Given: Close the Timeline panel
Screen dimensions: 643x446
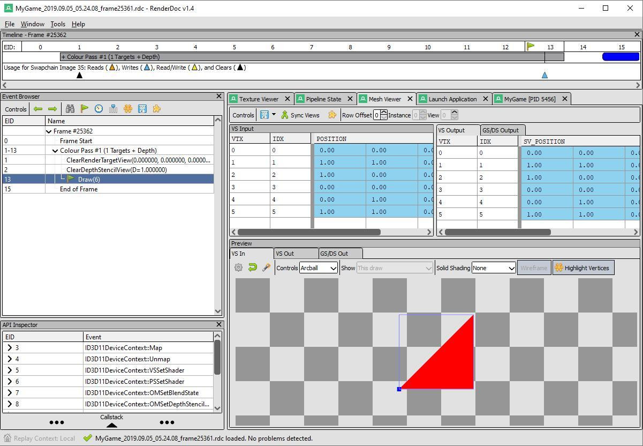Looking at the screenshot, I should pyautogui.click(x=637, y=35).
